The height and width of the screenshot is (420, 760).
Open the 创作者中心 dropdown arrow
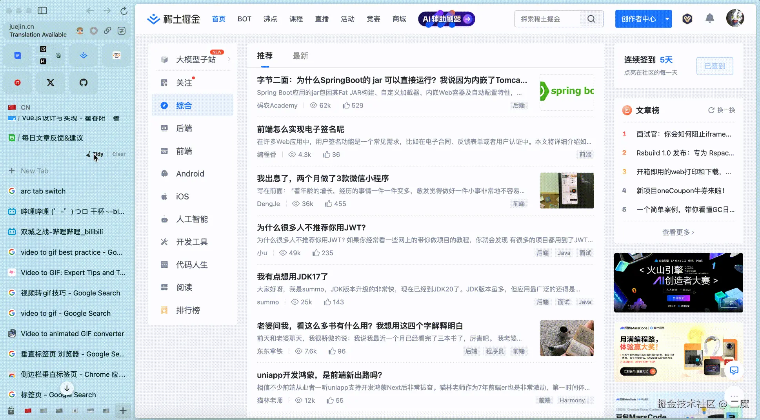(667, 19)
